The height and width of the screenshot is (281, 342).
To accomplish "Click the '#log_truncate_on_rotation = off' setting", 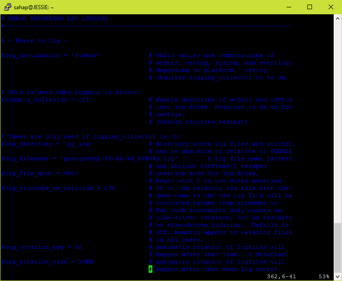I will click(58, 188).
